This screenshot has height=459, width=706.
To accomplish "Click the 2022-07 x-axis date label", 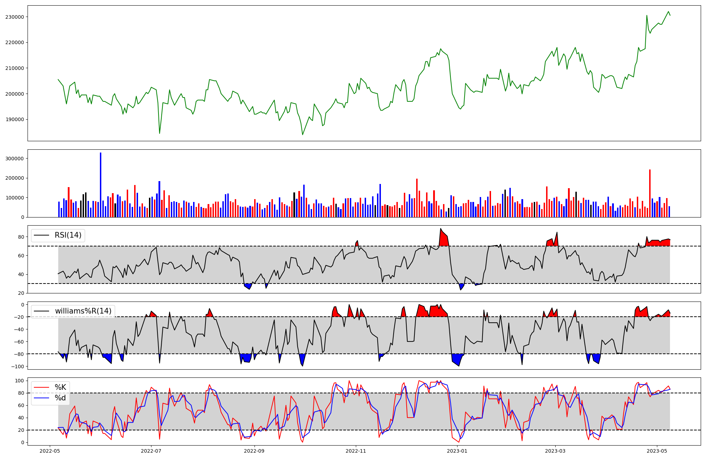I will 151,451.
